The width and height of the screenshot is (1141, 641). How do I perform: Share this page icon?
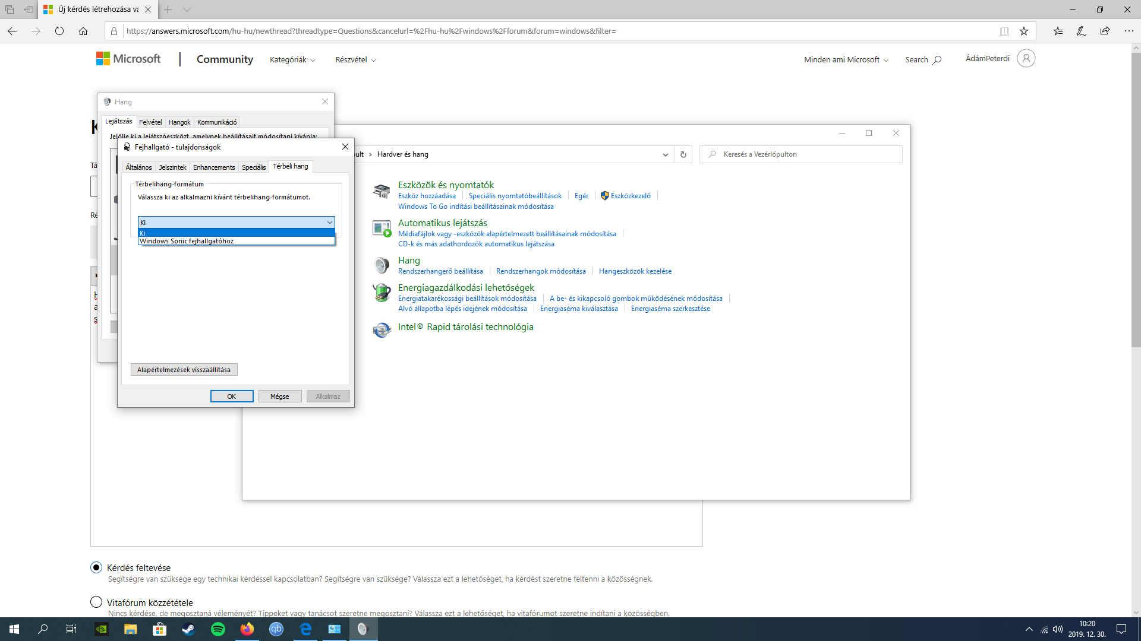1105,31
